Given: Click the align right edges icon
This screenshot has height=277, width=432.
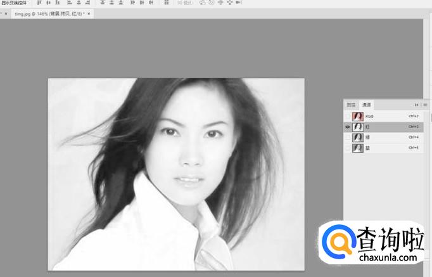Looking at the screenshot, I should coord(88,3).
